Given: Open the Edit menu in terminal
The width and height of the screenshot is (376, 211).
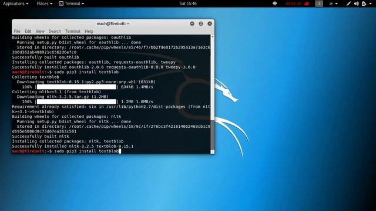Looking at the screenshot, I should click(x=28, y=31).
